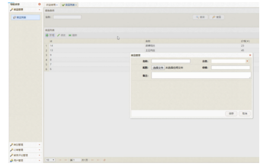Switch to the 欢迎使用 tab
Image resolution: width=276 pixels, height=166 pixels.
pyautogui.click(x=51, y=5)
